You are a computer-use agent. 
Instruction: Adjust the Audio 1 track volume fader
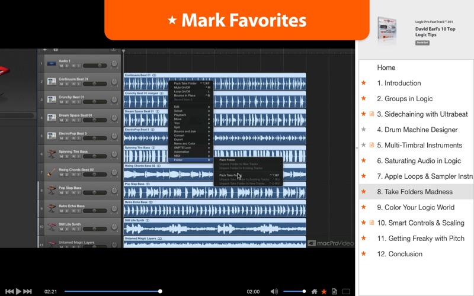point(95,66)
